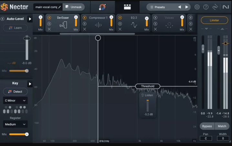Adjust the Auto-Level Mix slider

click(x=19, y=71)
